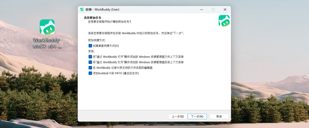Image resolution: width=309 pixels, height=128 pixels.
Task: Click the small WorkBuddy icon in title bar
Action: tap(82, 10)
